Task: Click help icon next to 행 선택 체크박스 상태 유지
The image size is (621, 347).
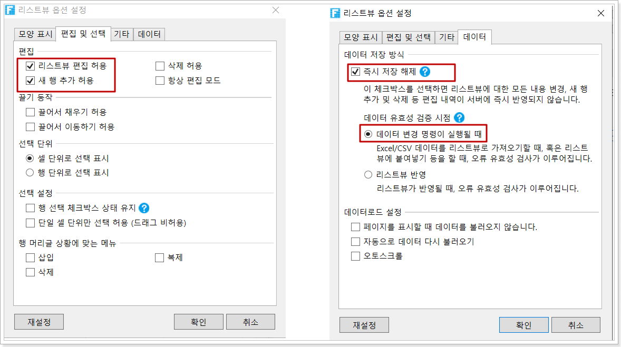Action: coord(144,207)
